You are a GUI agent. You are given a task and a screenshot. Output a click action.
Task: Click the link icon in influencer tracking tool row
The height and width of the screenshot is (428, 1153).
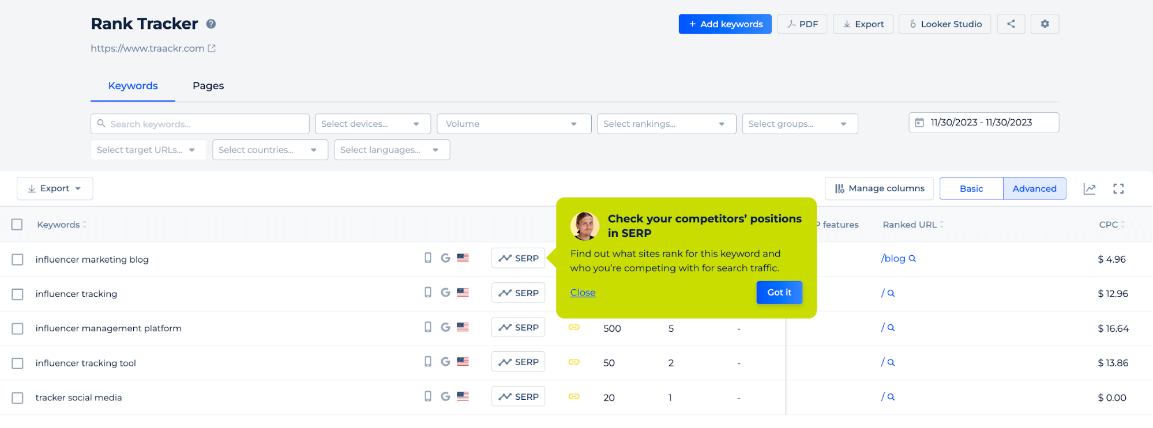tap(574, 362)
